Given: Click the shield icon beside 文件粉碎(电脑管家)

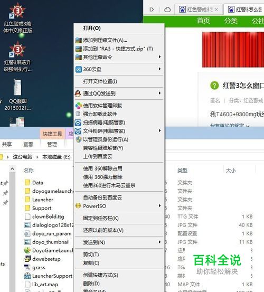Looking at the screenshot, I should 78,131.
